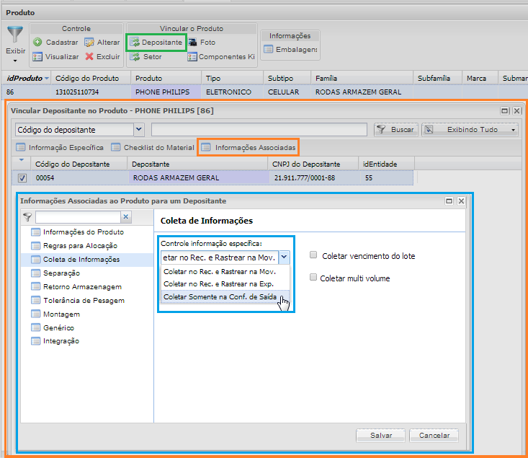This screenshot has height=458, width=528.
Task: Click the Visualizar icon
Action: (x=37, y=57)
